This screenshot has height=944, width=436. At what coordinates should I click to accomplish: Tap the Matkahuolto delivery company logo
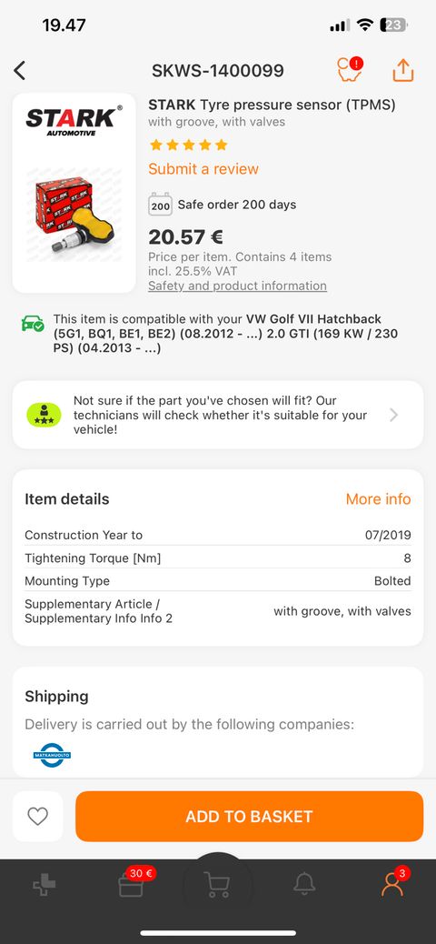click(53, 754)
